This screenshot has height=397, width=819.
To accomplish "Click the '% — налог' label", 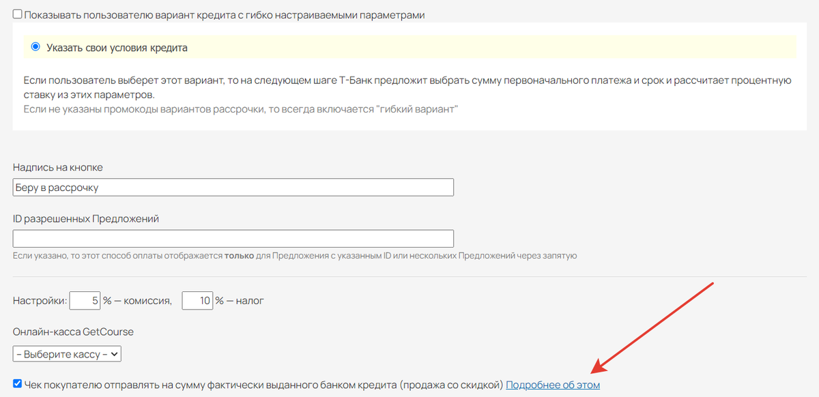I will pyautogui.click(x=240, y=301).
